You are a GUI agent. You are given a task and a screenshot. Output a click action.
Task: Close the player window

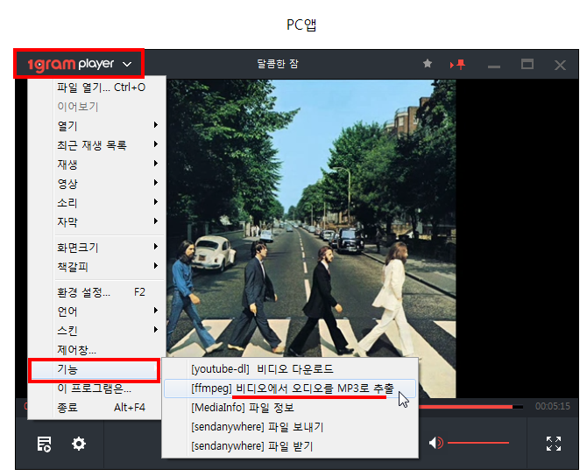(x=560, y=65)
